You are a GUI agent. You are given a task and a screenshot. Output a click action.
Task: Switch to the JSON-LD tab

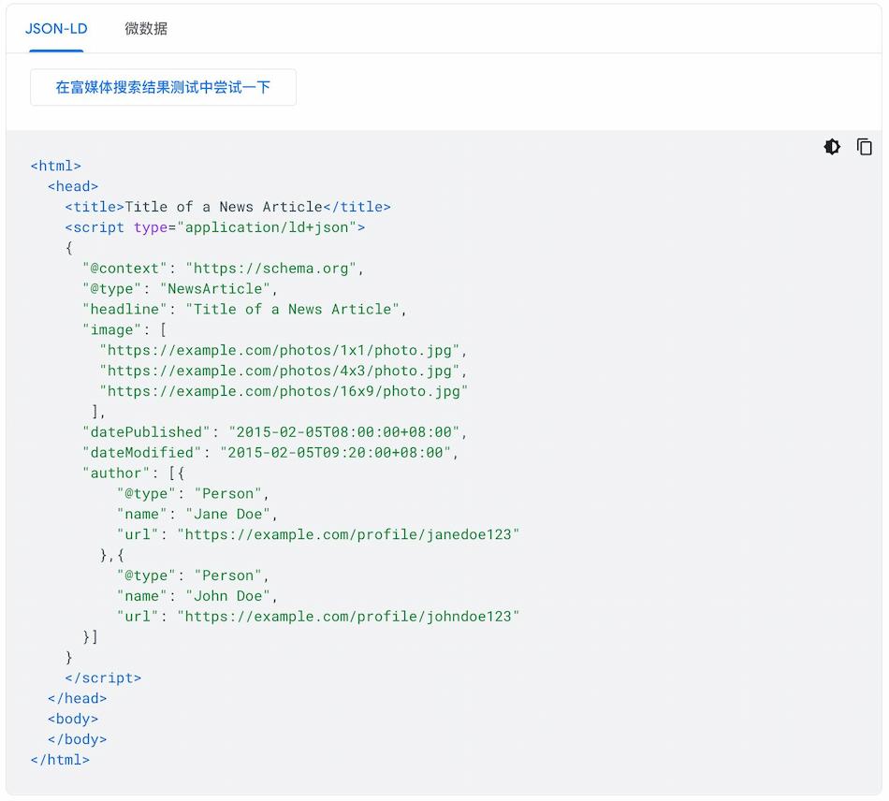tap(56, 28)
